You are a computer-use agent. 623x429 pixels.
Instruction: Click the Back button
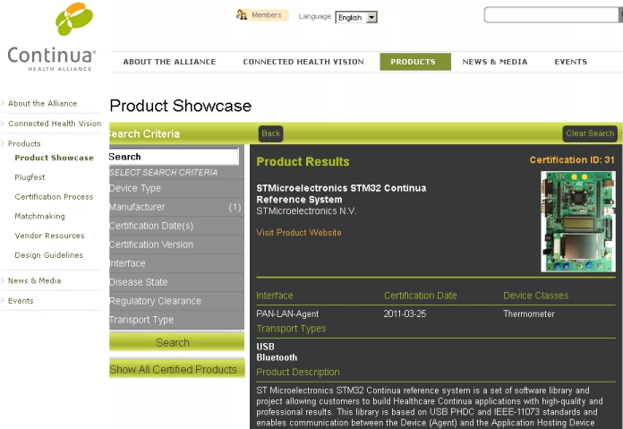pyautogui.click(x=270, y=133)
